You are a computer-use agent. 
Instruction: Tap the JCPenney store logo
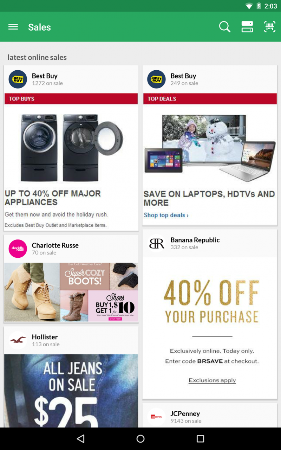pyautogui.click(x=156, y=417)
